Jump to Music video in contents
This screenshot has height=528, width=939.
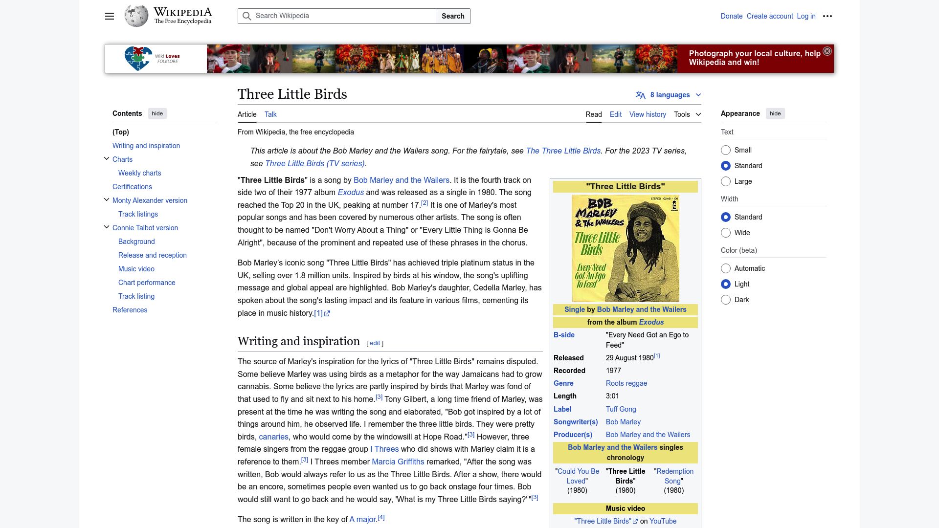coord(136,269)
